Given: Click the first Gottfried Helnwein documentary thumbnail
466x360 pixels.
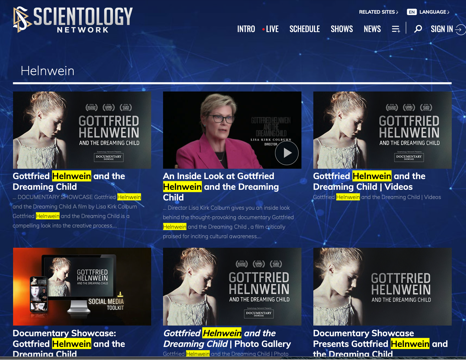Looking at the screenshot, I should tap(82, 130).
